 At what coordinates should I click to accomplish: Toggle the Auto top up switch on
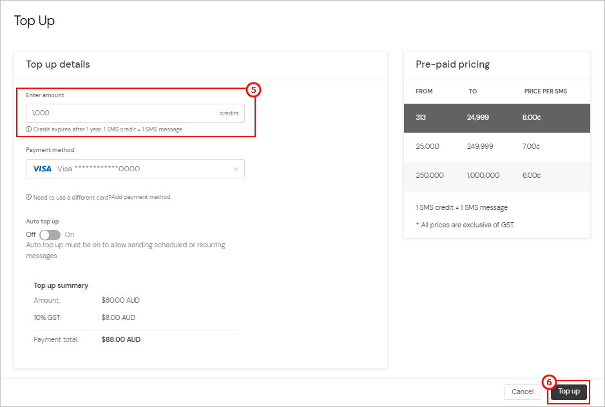50,235
